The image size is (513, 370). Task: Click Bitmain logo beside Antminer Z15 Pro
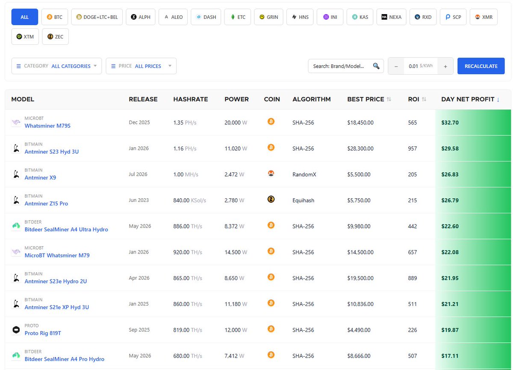16,200
